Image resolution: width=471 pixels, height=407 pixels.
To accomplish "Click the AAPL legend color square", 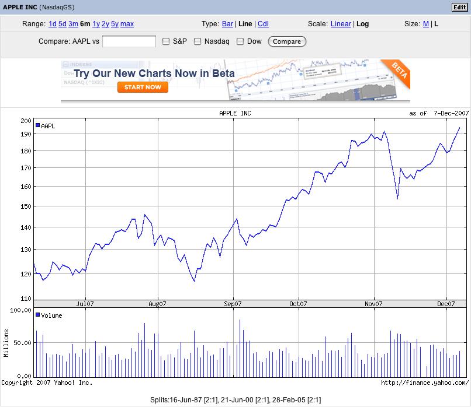I will point(38,125).
